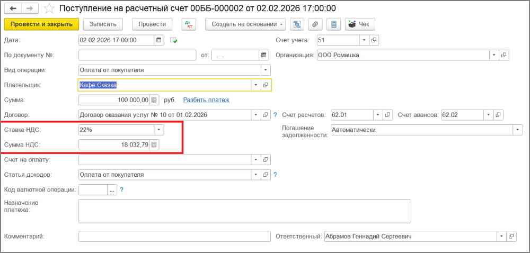Expand the Ставка НДС dropdown
530x253 pixels.
[x=159, y=130]
